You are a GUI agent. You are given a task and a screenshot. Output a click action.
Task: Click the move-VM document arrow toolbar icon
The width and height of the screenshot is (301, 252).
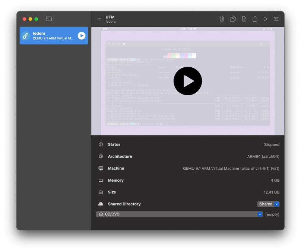244,19
